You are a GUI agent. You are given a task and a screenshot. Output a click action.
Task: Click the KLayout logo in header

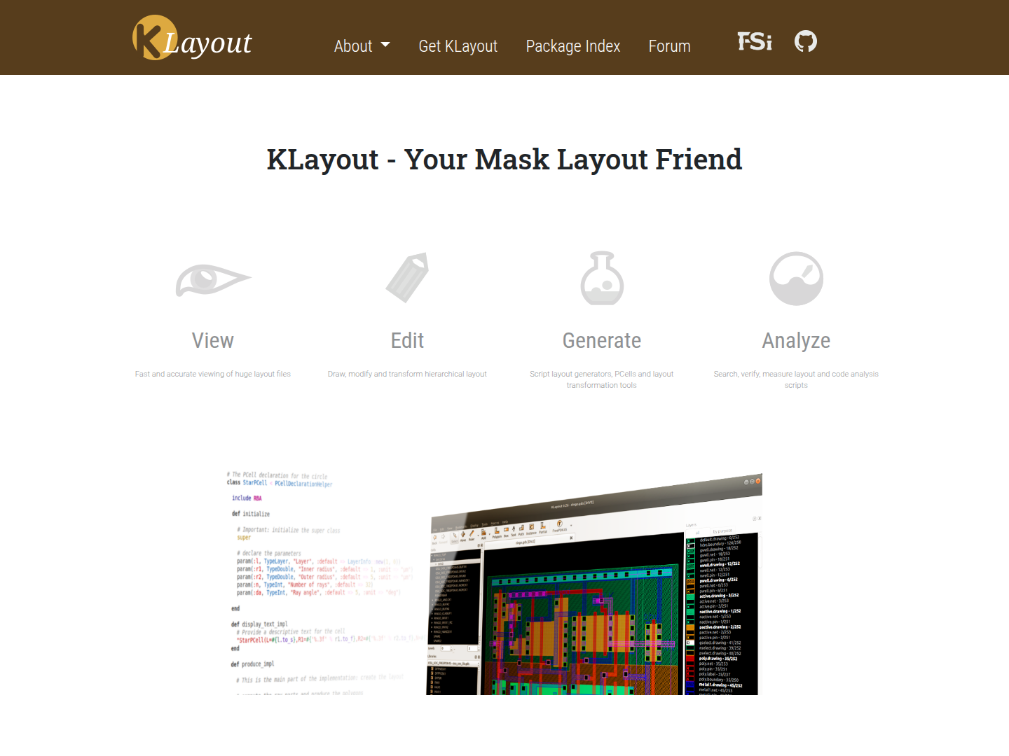point(192,38)
